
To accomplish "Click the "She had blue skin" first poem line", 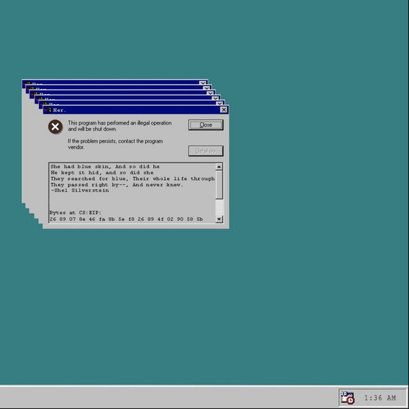I will coord(105,167).
